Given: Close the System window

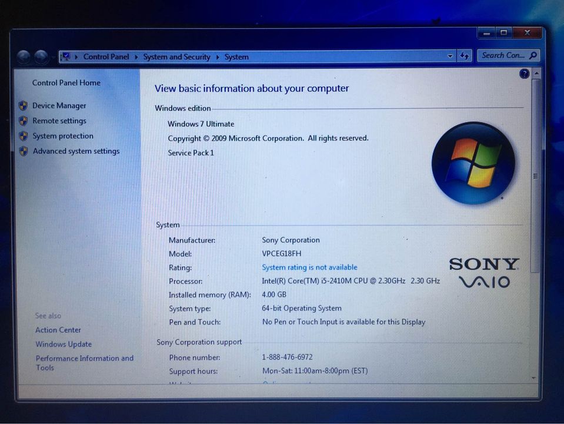Looking at the screenshot, I should tap(528, 32).
